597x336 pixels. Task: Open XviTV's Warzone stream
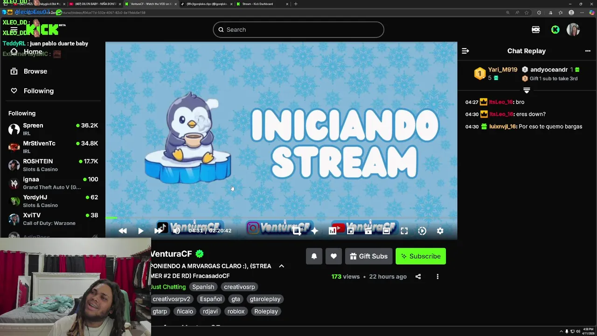pyautogui.click(x=53, y=219)
